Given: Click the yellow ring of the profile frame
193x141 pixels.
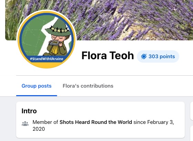Looking at the screenshot, I should point(46,66).
